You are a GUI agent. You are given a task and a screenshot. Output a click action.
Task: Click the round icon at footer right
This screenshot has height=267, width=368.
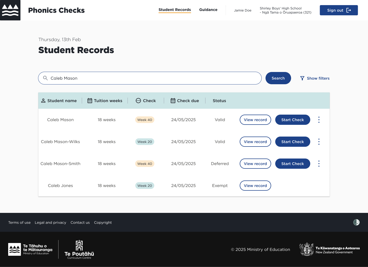pyautogui.click(x=356, y=222)
